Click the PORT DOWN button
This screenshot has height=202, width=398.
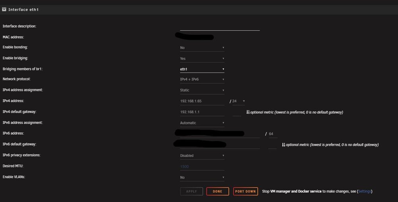tap(246, 191)
